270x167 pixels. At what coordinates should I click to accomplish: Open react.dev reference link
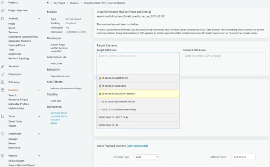click(x=55, y=120)
